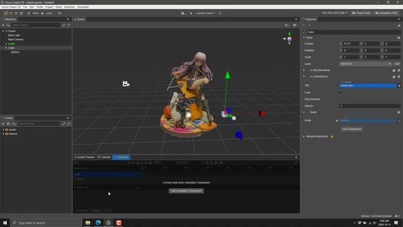Click the Installation Path button

pos(386,13)
